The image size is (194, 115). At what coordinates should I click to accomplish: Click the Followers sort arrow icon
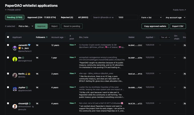(47, 37)
